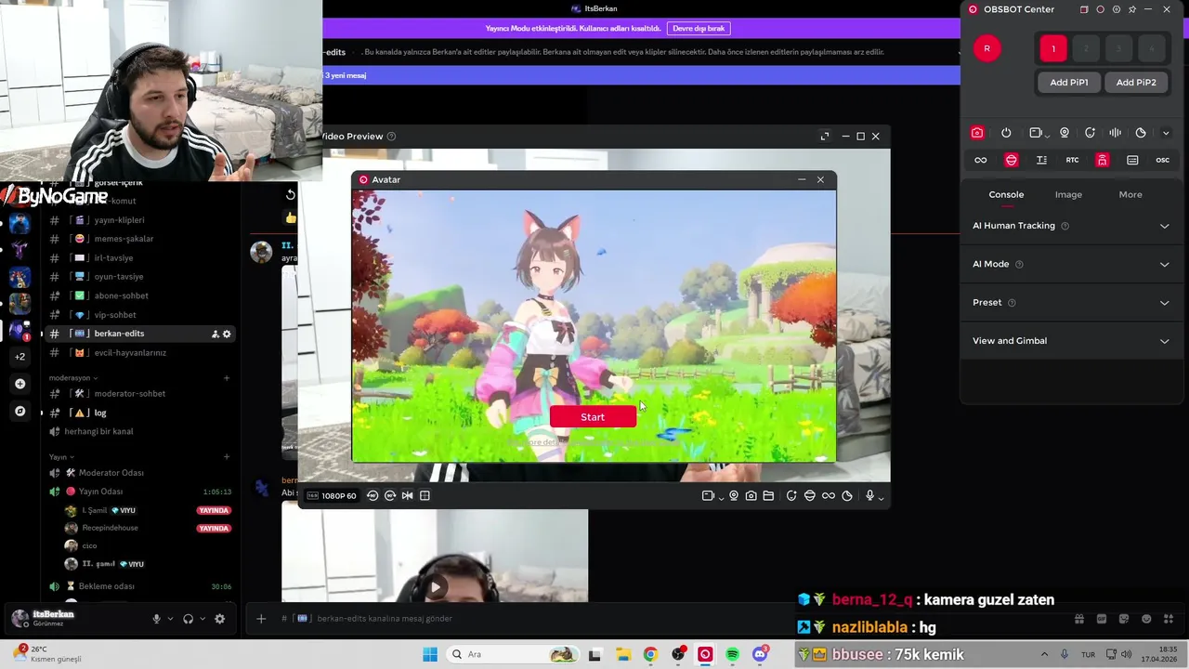Open berkan-edits channel settings gear
The width and height of the screenshot is (1189, 669).
(x=227, y=334)
